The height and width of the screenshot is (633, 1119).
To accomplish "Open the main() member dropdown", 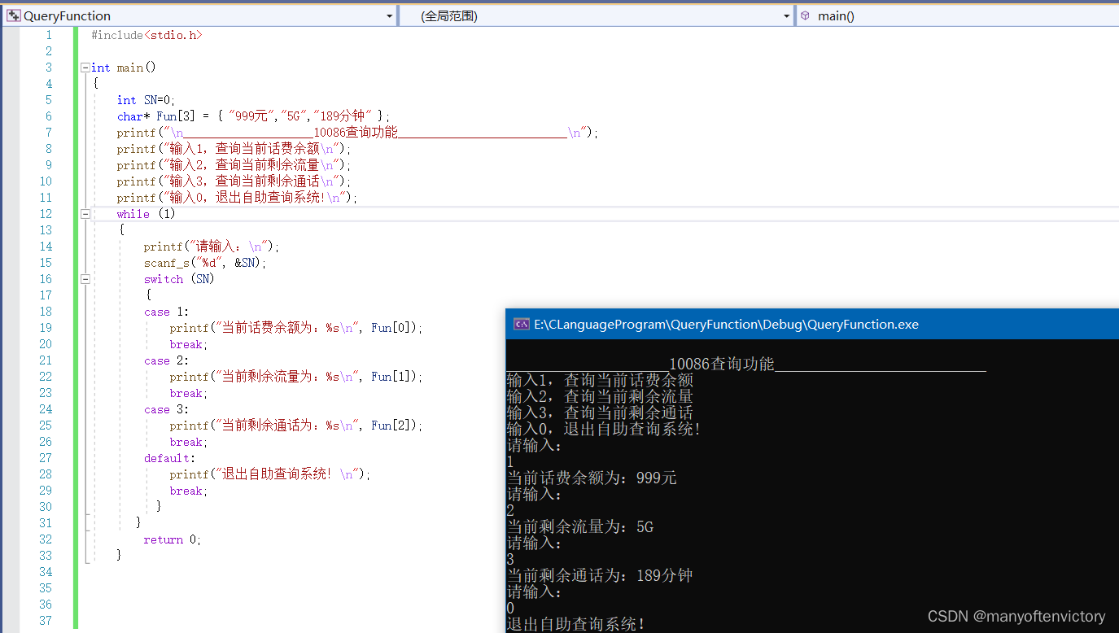I will 957,15.
